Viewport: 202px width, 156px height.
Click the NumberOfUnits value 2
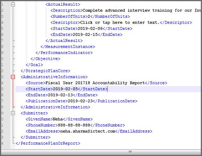pos(89,16)
